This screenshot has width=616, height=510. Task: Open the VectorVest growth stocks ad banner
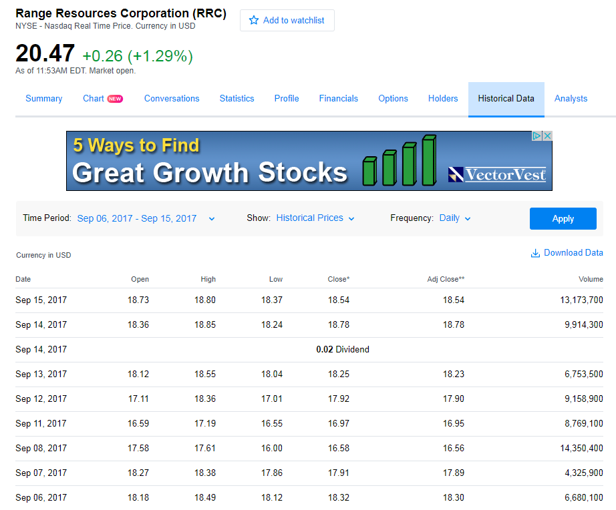point(309,161)
